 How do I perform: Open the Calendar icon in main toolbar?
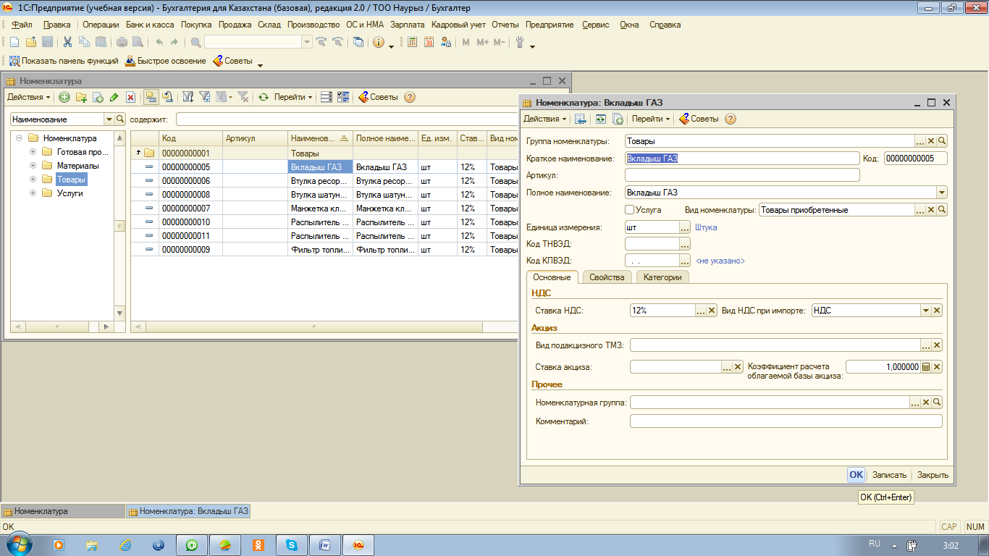click(429, 42)
